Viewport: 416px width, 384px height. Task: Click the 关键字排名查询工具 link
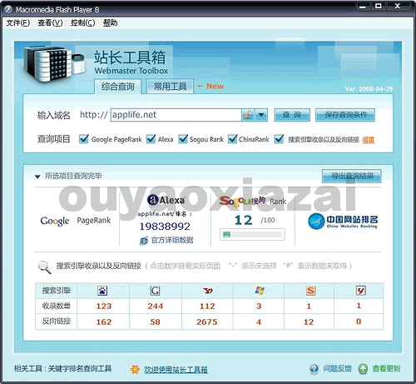coord(80,369)
